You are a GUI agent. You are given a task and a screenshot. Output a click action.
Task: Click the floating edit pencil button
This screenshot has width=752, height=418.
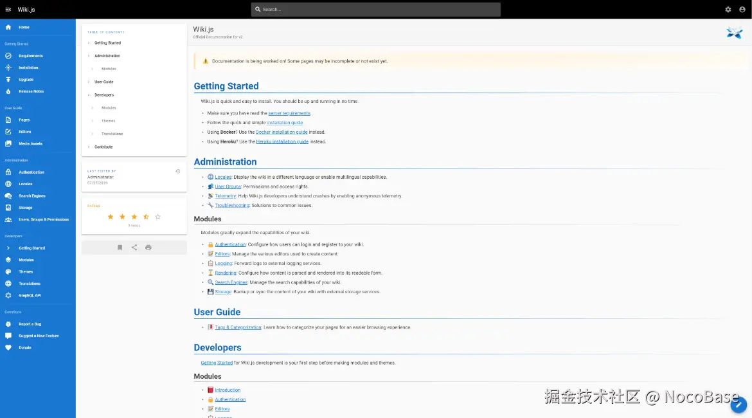[x=738, y=405]
